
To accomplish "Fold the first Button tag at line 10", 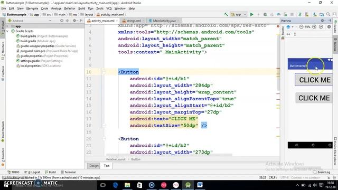I will coord(104,72).
